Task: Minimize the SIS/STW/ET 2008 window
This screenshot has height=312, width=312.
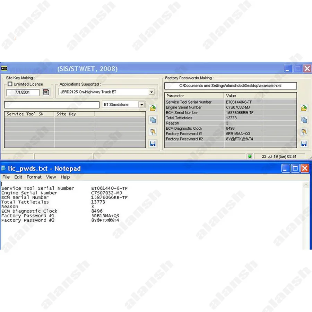Action: point(288,69)
